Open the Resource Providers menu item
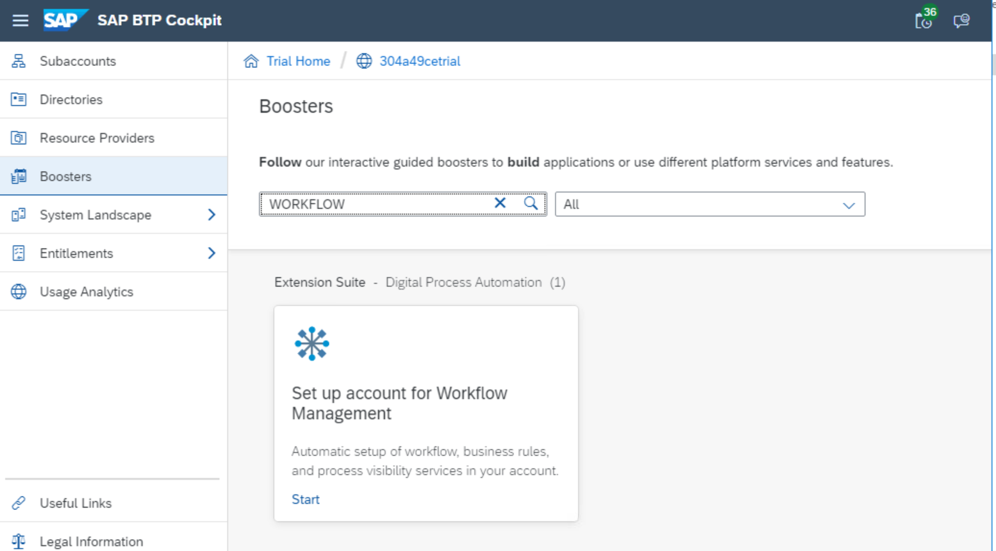 pyautogui.click(x=113, y=138)
